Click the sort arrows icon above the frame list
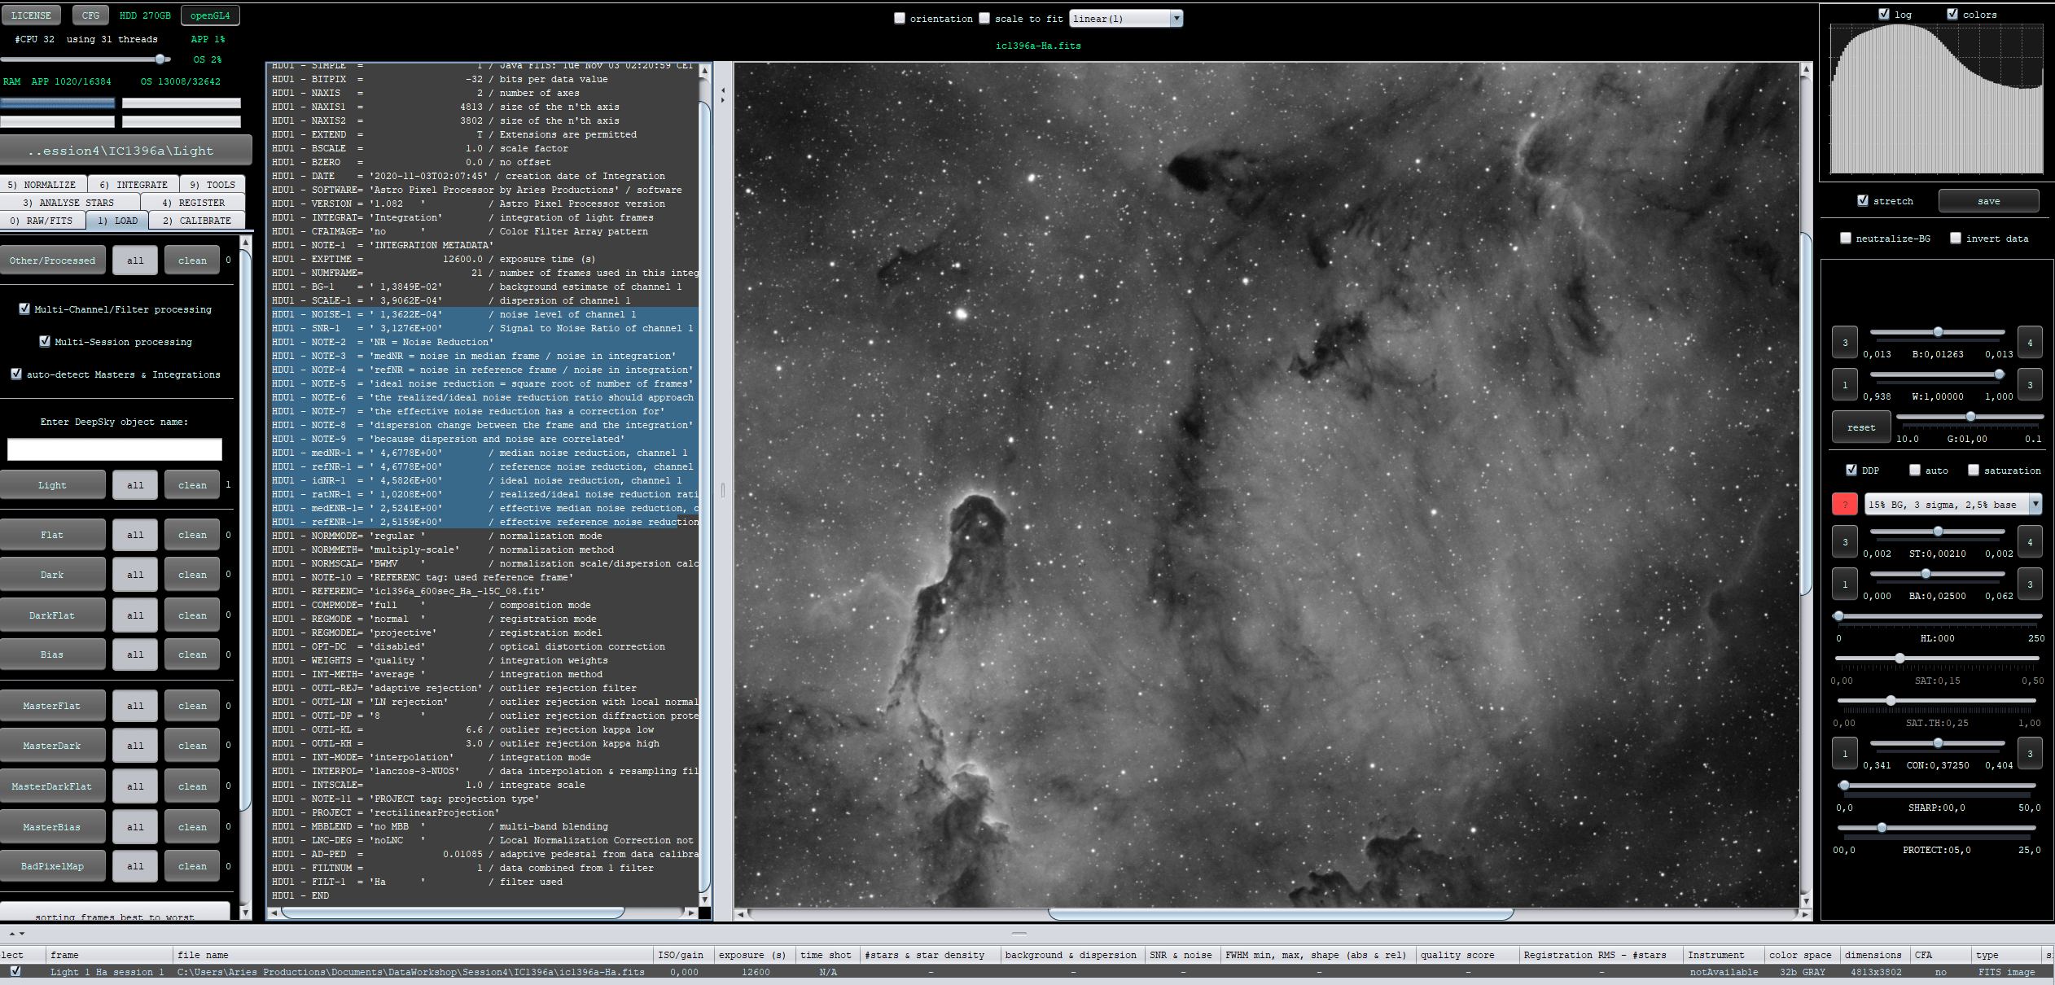The width and height of the screenshot is (2055, 985). point(16,934)
